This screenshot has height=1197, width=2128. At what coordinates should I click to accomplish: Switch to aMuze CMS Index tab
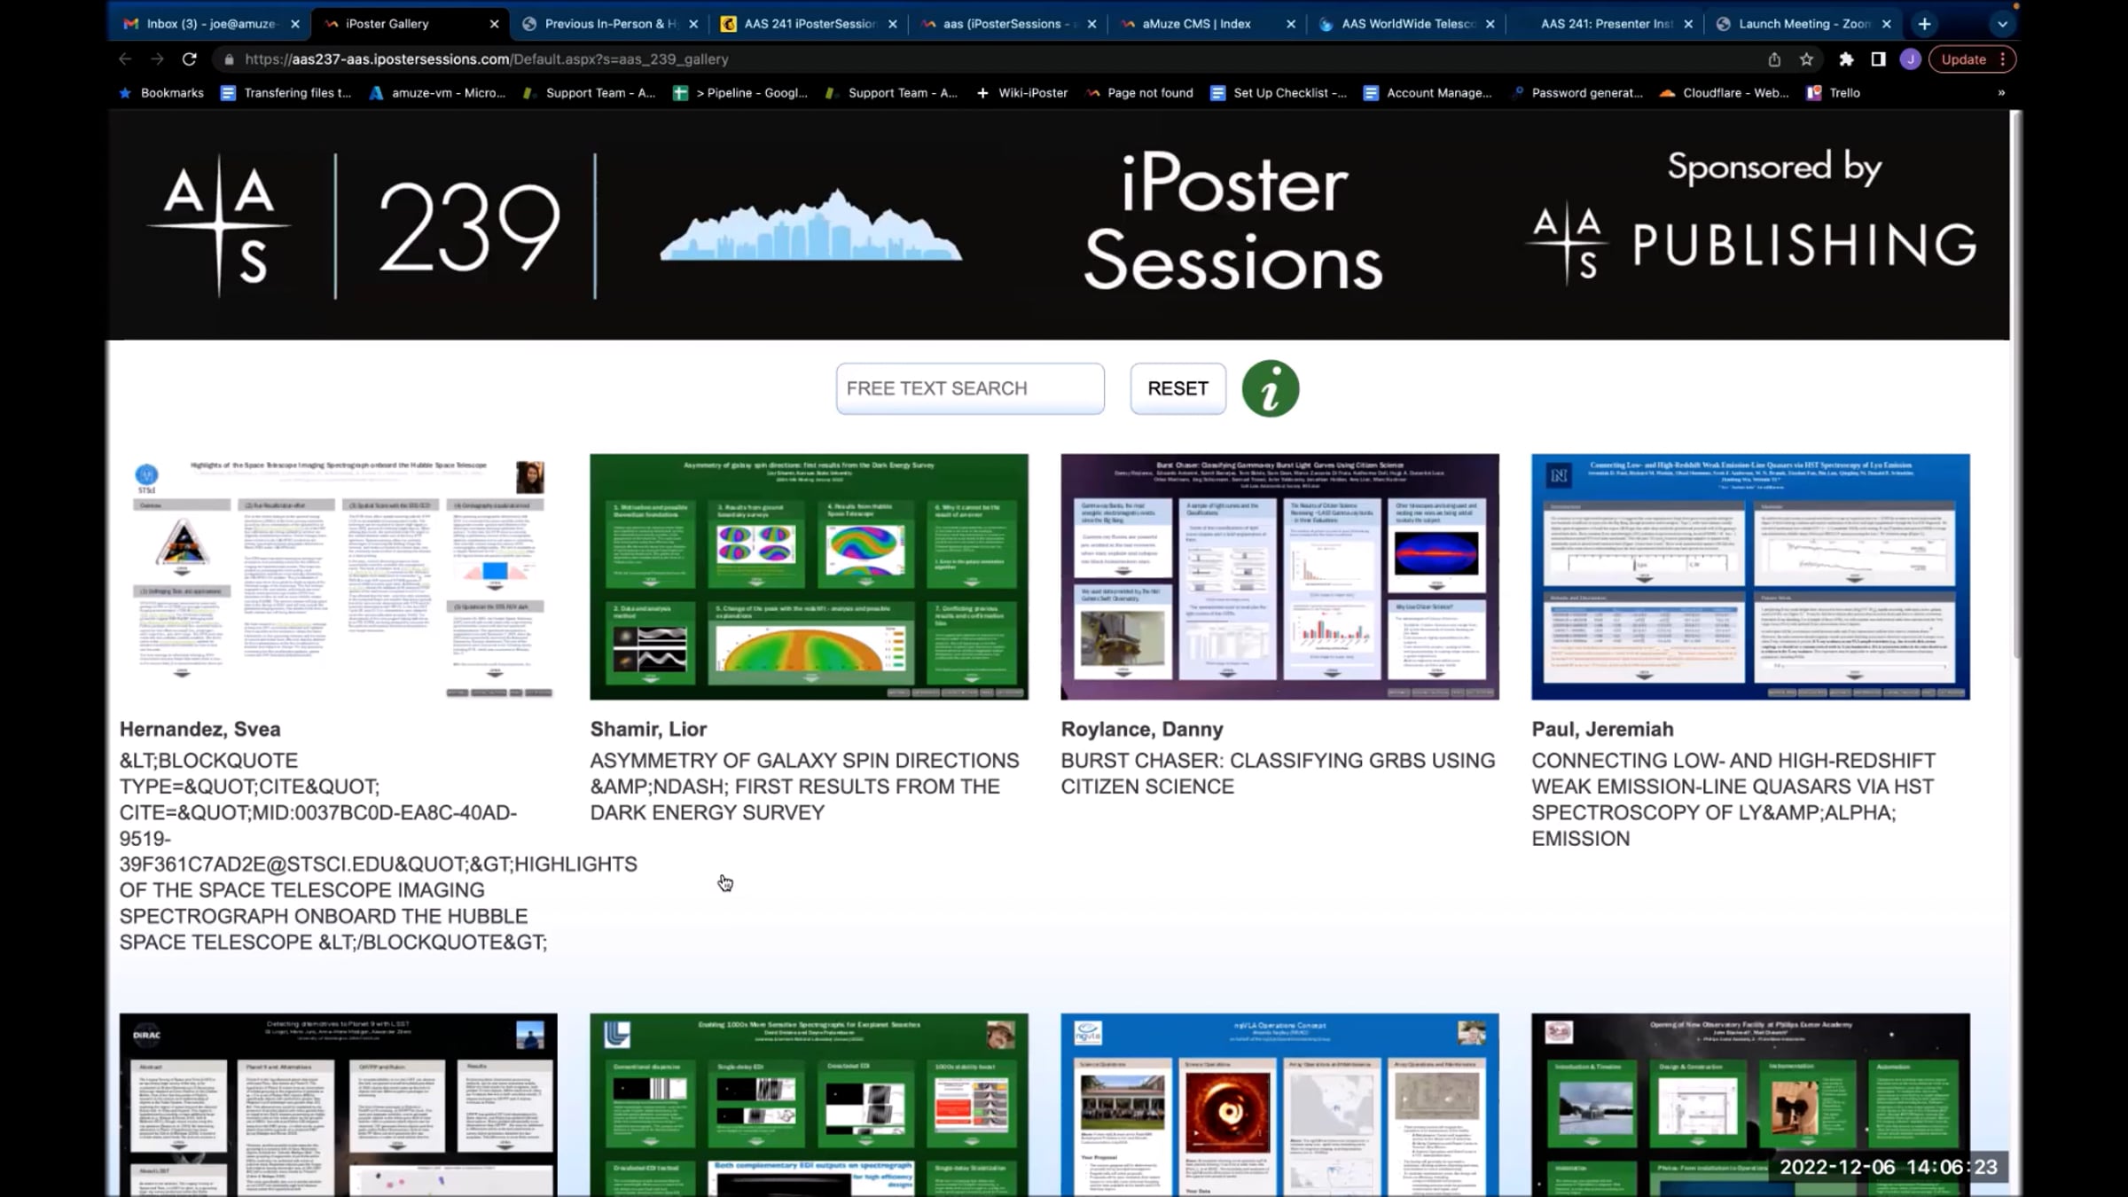pos(1195,24)
